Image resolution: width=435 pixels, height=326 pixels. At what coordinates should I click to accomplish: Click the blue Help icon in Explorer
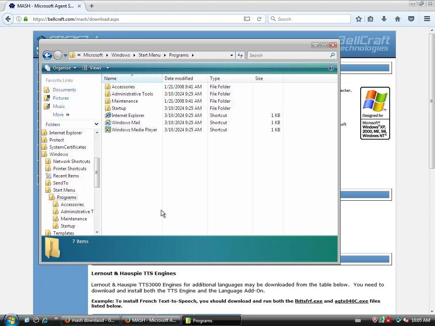tap(331, 68)
